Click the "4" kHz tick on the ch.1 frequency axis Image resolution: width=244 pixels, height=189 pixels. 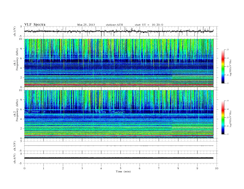point(21,68)
